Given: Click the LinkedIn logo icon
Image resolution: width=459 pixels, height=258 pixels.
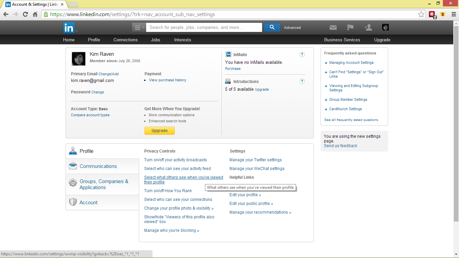Looking at the screenshot, I should click(x=69, y=28).
